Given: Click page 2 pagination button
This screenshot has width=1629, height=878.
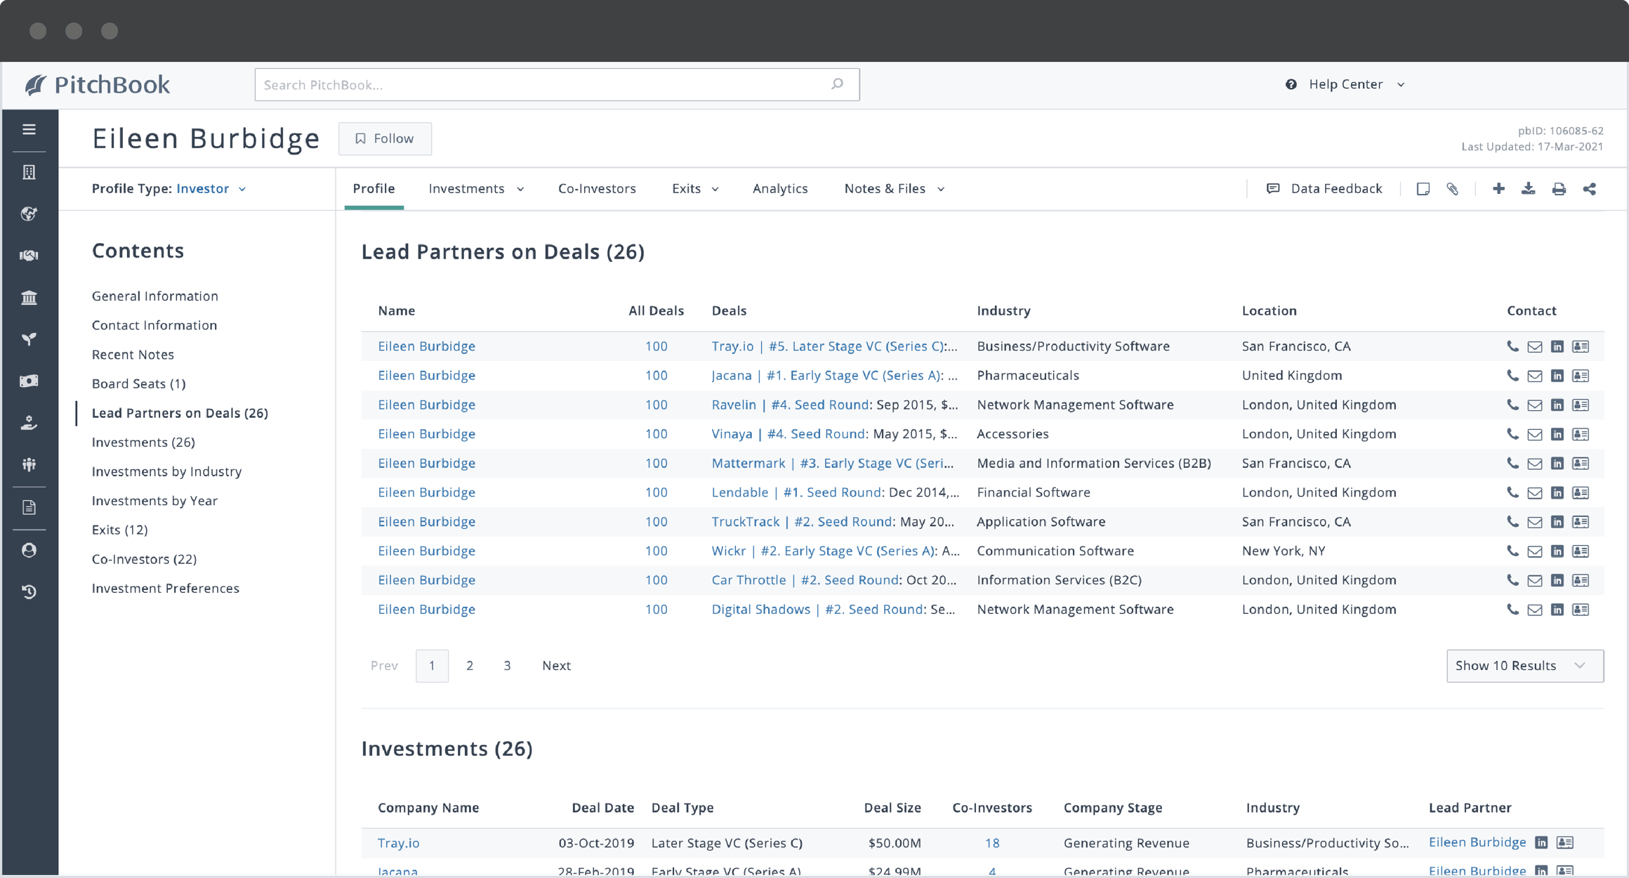Looking at the screenshot, I should click(x=470, y=664).
